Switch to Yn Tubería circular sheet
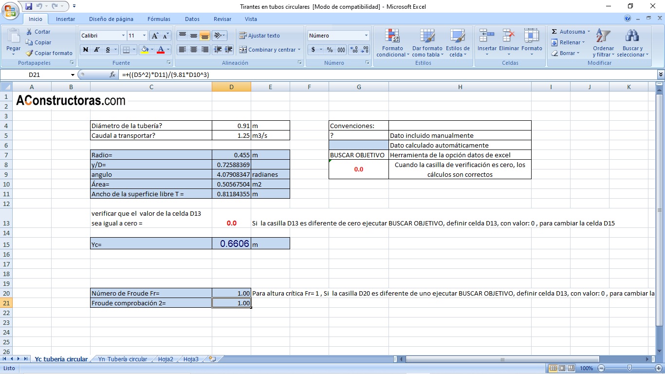Viewport: 665px width, 374px height. (x=123, y=359)
